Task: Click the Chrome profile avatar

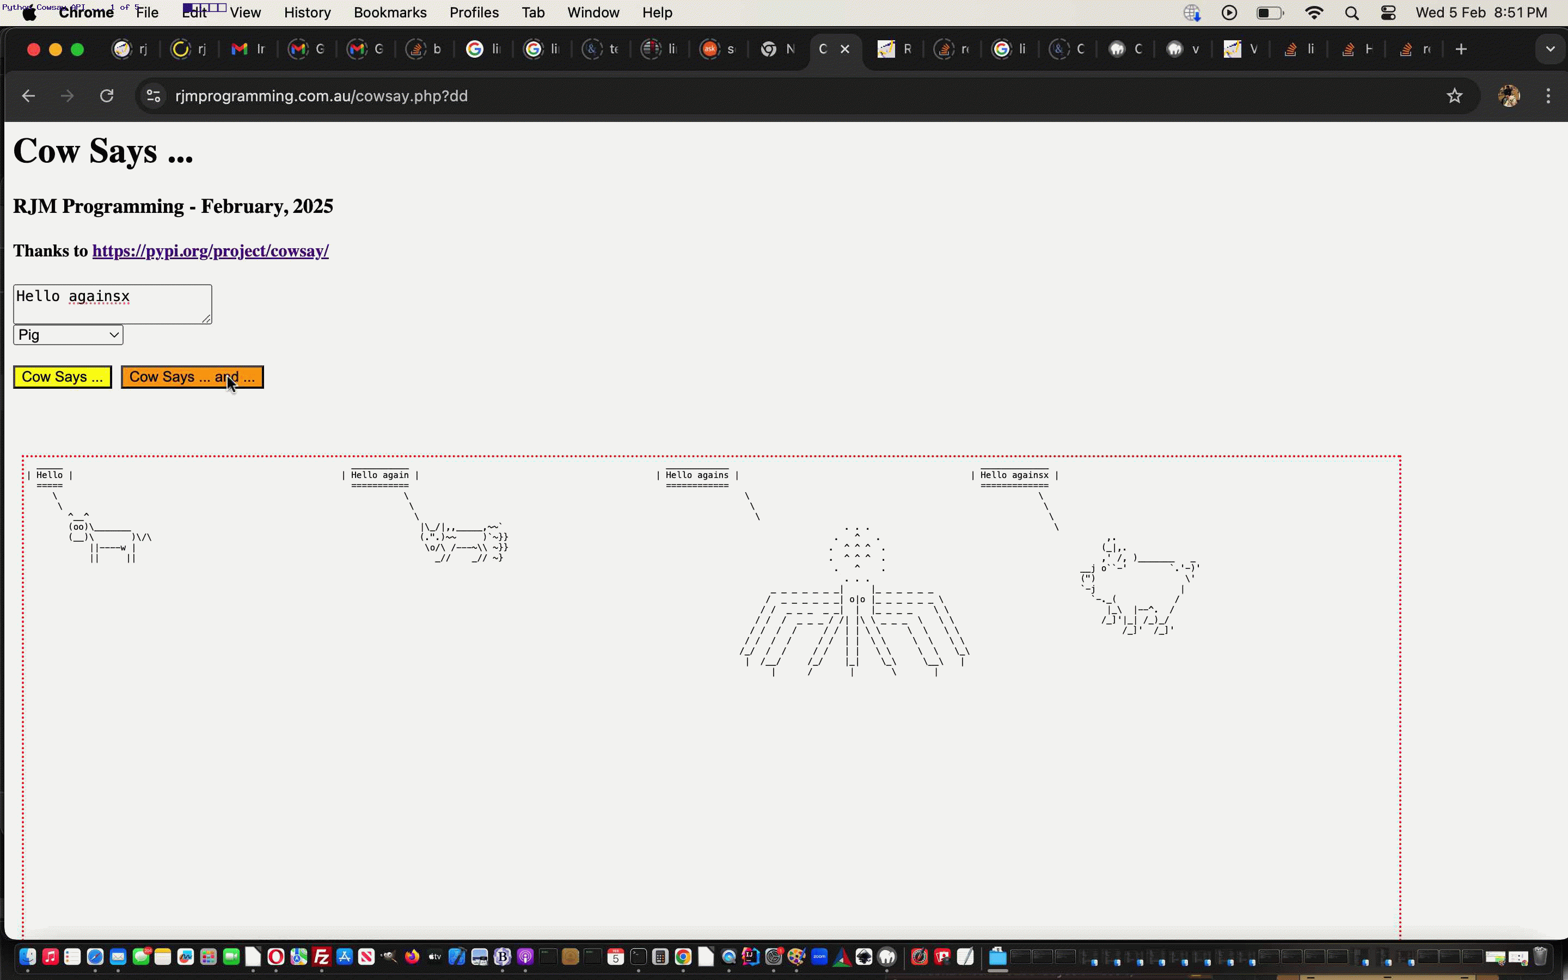Action: (1509, 96)
